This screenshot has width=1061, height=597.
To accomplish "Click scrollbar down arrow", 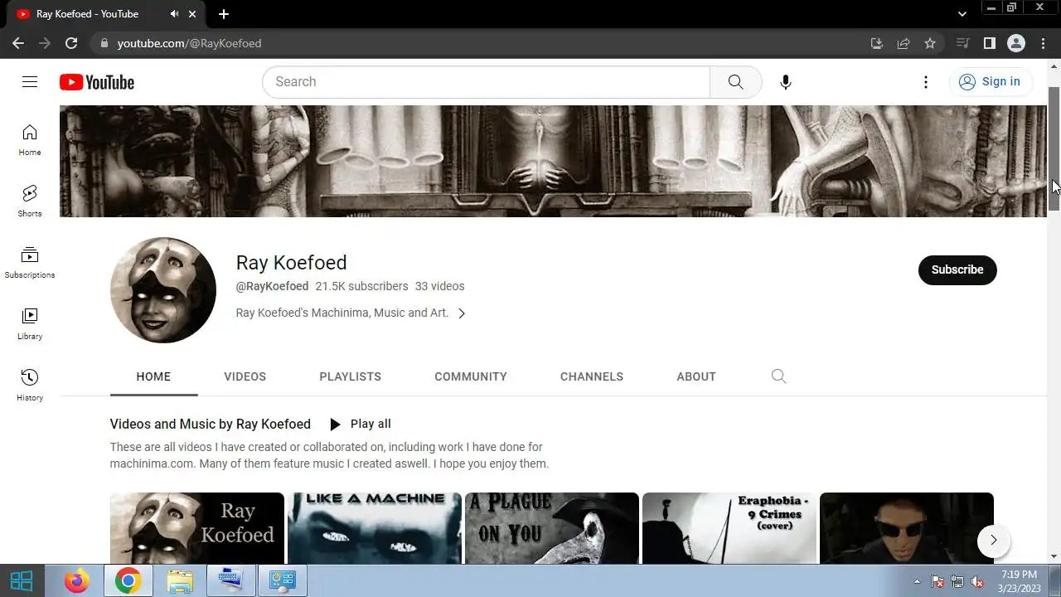I will click(1054, 556).
